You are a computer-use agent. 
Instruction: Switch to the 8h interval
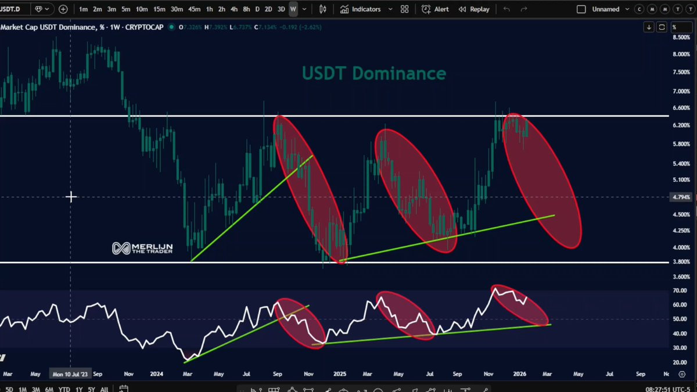tap(246, 9)
